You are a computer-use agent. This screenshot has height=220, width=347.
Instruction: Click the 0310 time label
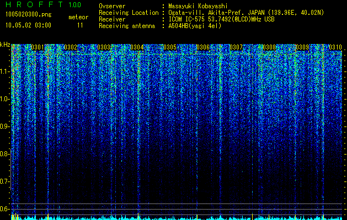(x=335, y=47)
